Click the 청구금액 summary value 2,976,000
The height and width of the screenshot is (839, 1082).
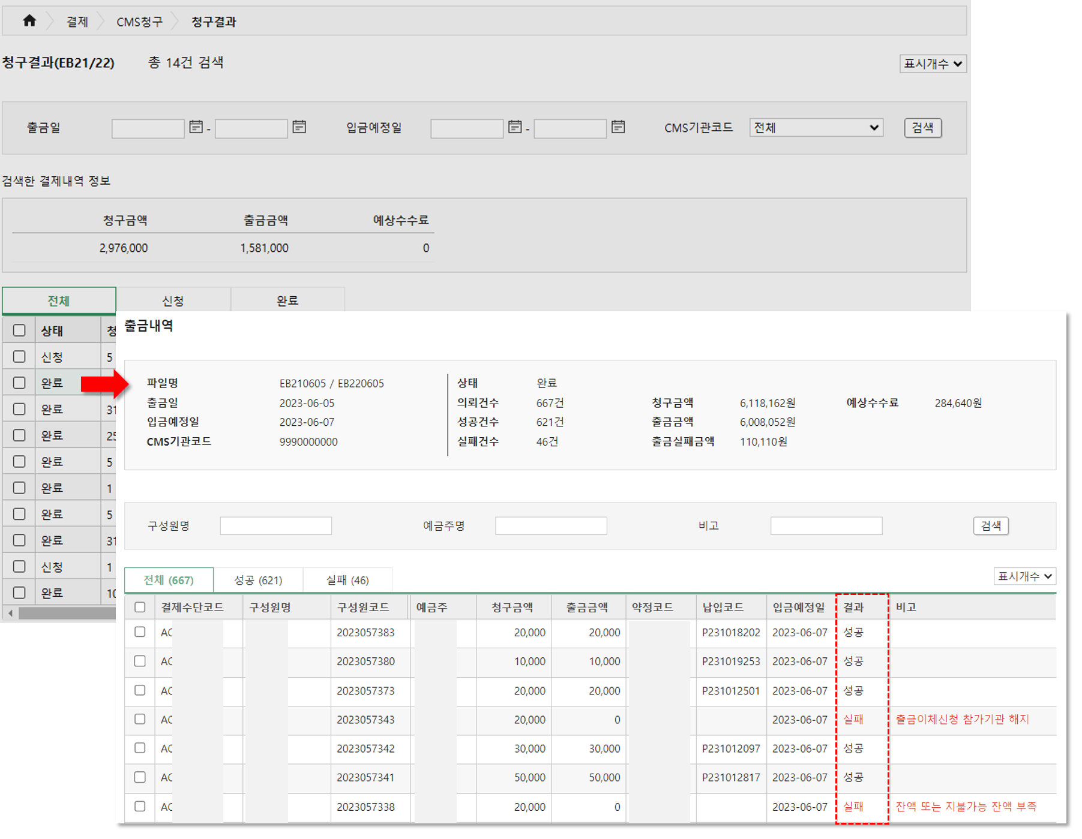(123, 248)
